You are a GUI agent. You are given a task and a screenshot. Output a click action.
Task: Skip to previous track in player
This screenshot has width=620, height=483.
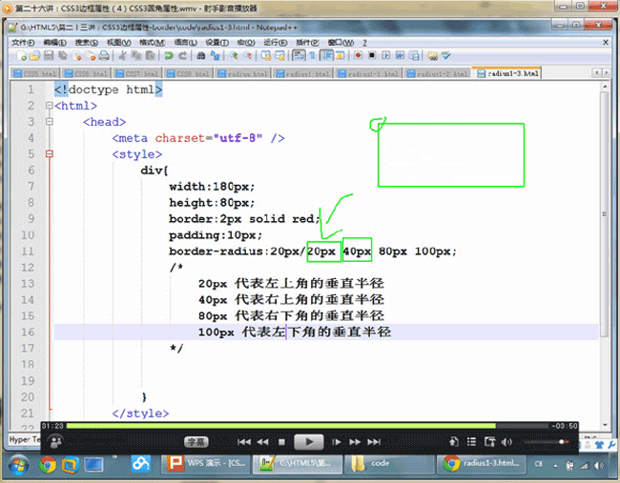click(244, 442)
